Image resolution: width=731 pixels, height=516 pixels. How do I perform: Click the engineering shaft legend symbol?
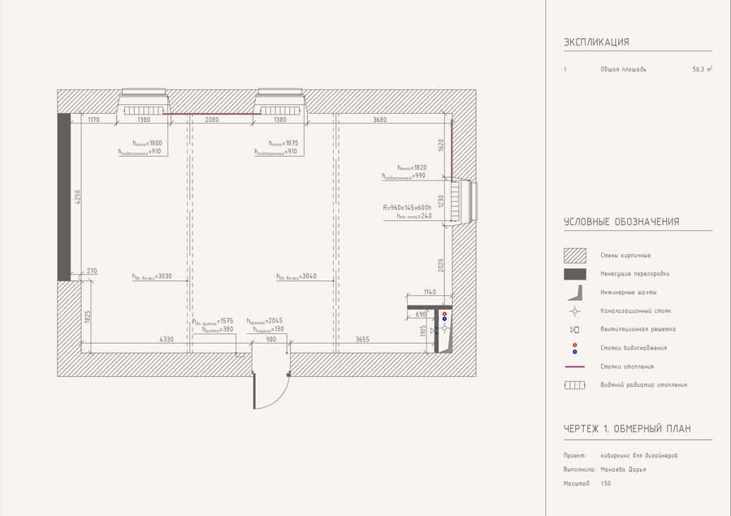576,293
